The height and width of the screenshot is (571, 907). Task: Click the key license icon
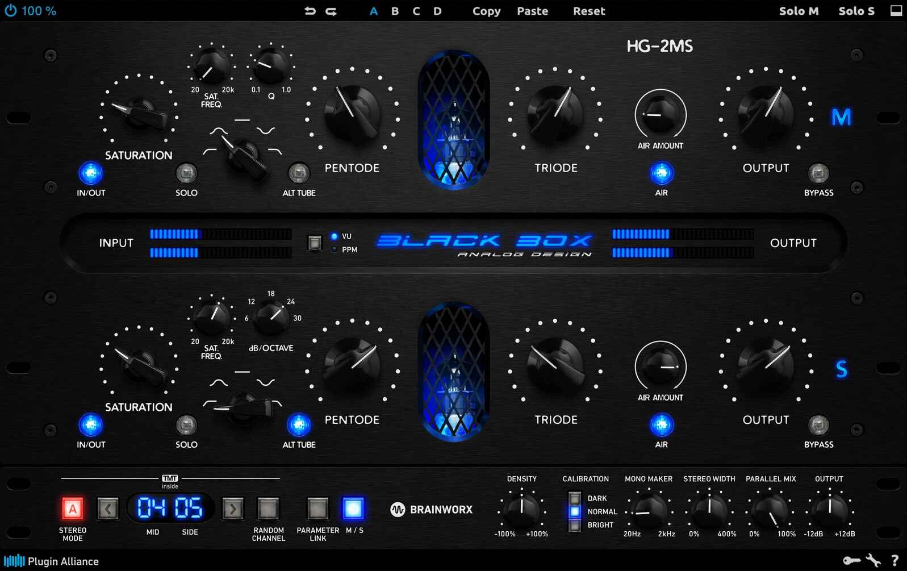851,561
